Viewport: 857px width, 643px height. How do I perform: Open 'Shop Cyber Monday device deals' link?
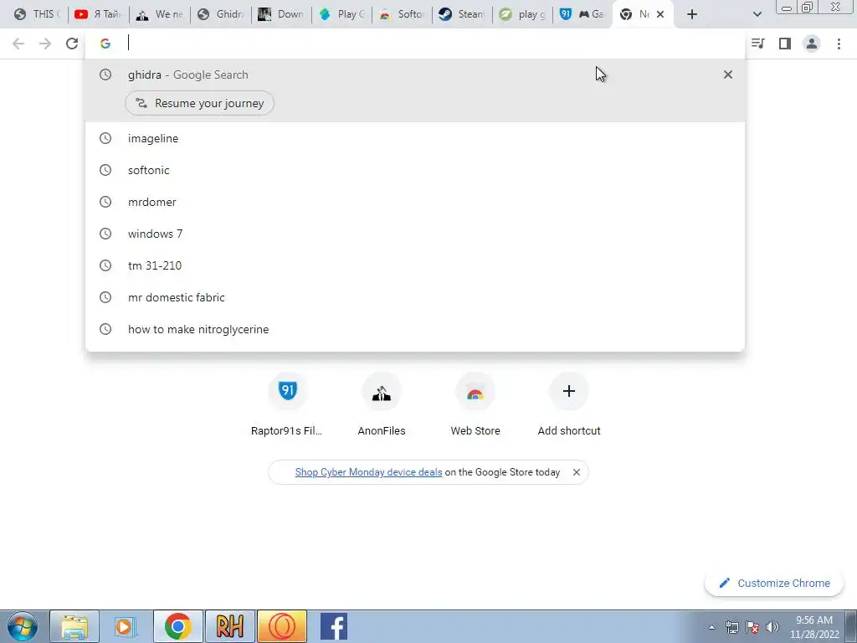click(x=368, y=472)
